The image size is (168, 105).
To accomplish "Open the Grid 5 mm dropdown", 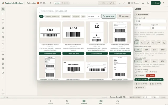I will click(134, 3).
